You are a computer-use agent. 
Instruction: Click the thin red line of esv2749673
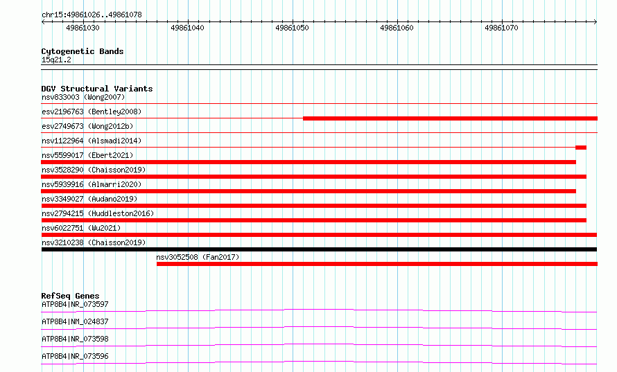(319, 133)
